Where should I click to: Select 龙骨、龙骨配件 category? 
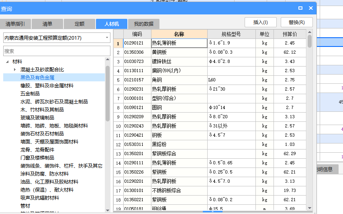[37, 150]
